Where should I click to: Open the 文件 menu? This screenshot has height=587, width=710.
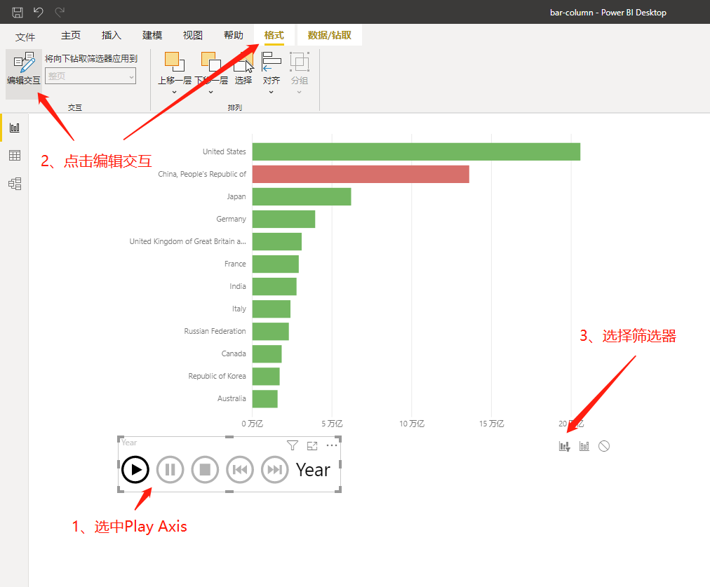coord(25,36)
